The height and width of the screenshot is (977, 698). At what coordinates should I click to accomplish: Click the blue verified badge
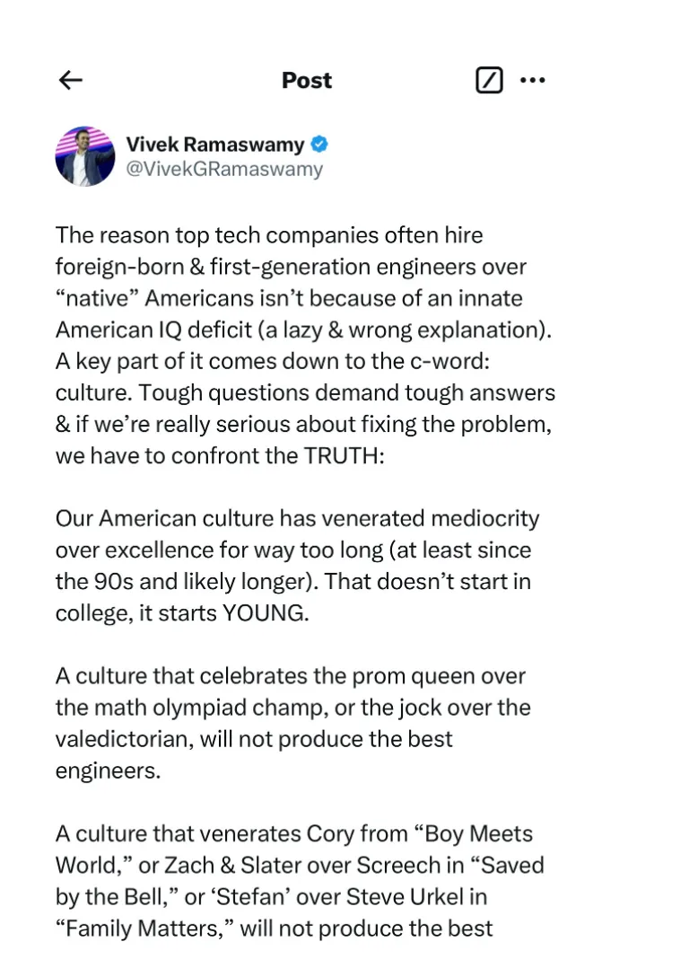[x=319, y=144]
